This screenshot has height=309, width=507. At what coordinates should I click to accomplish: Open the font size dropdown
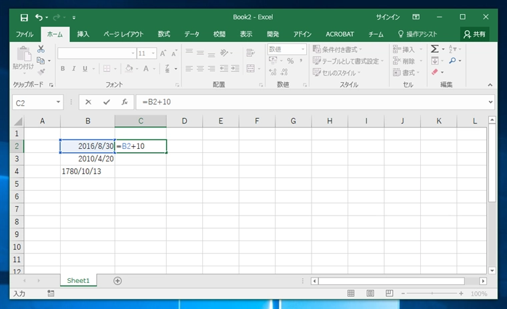(x=153, y=53)
